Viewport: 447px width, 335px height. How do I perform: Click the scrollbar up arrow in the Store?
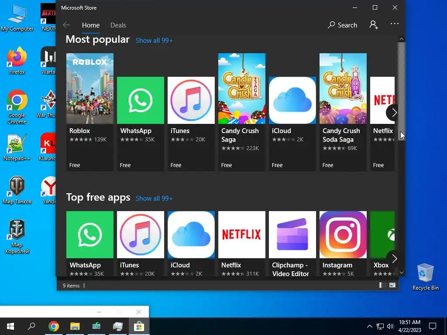pos(402,39)
